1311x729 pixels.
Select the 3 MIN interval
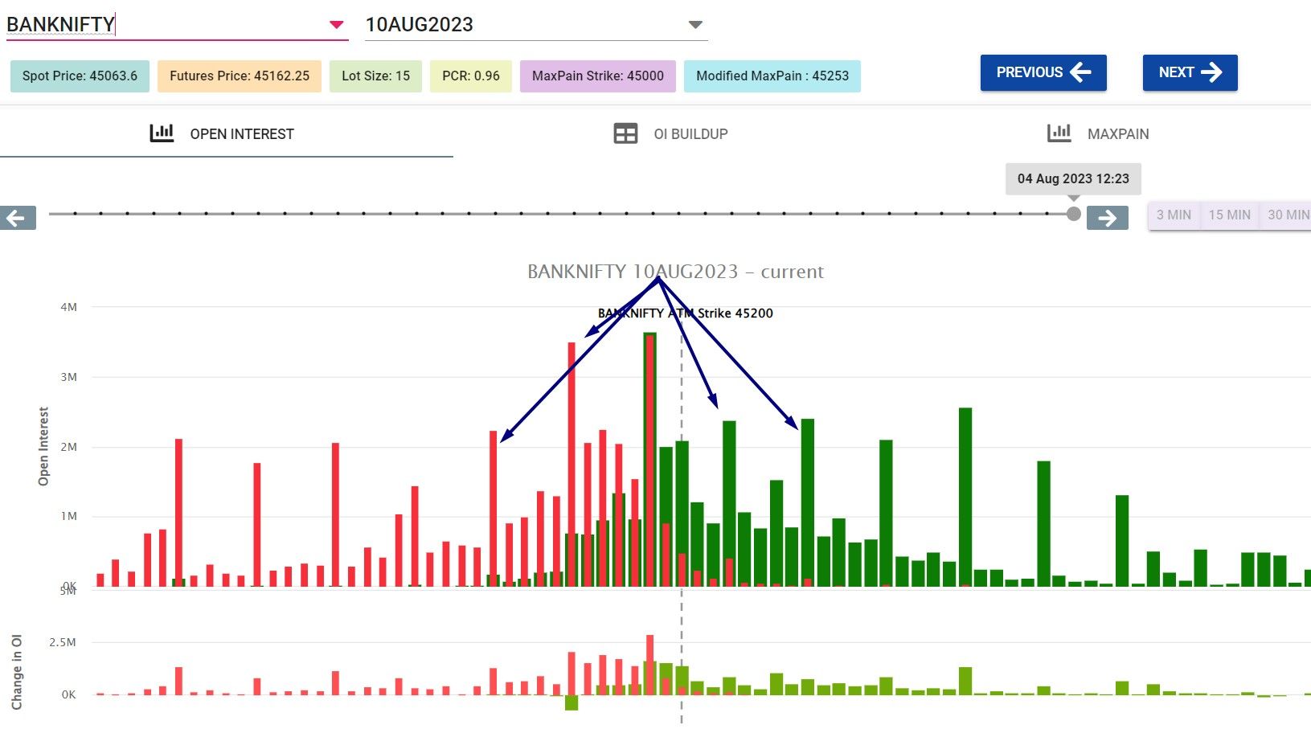tap(1174, 215)
